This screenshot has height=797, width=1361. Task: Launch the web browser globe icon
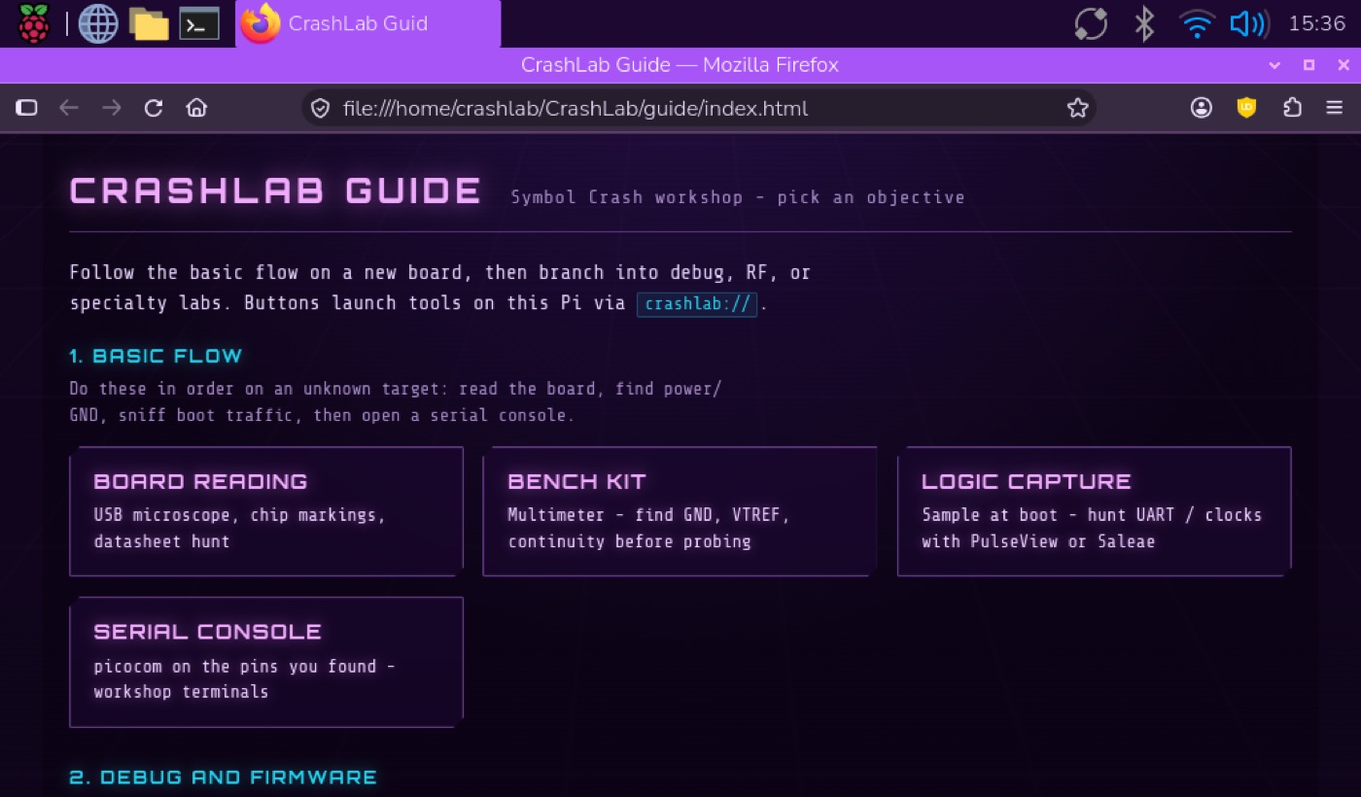click(x=97, y=23)
